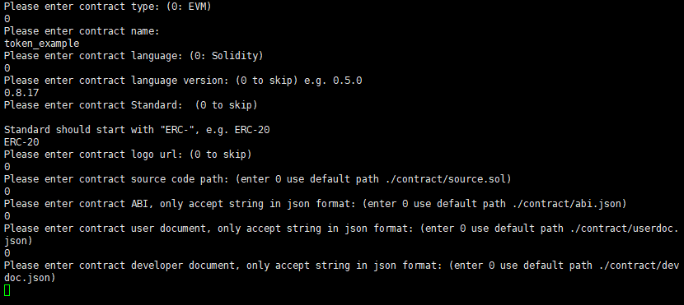
Task: Click the '0' answer under ABI prompt
Action: coord(7,216)
